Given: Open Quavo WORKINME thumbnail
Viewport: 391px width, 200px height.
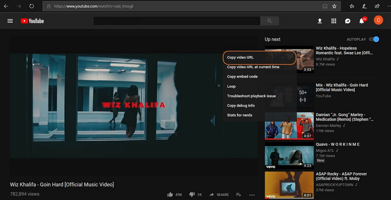Looking at the screenshot, I should tap(289, 155).
